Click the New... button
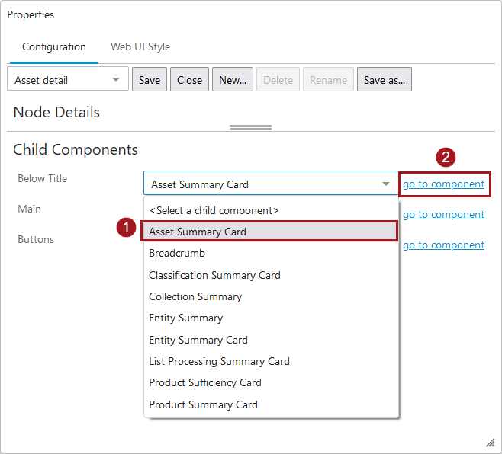 (233, 80)
